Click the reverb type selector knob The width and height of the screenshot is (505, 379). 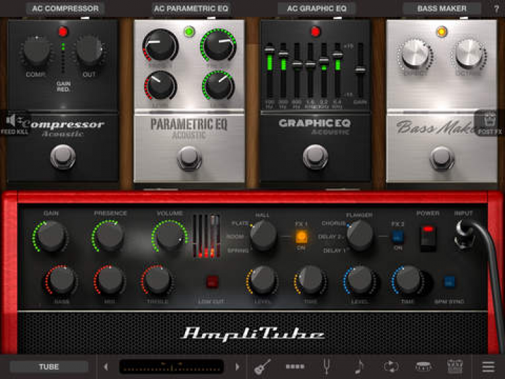pyautogui.click(x=264, y=236)
